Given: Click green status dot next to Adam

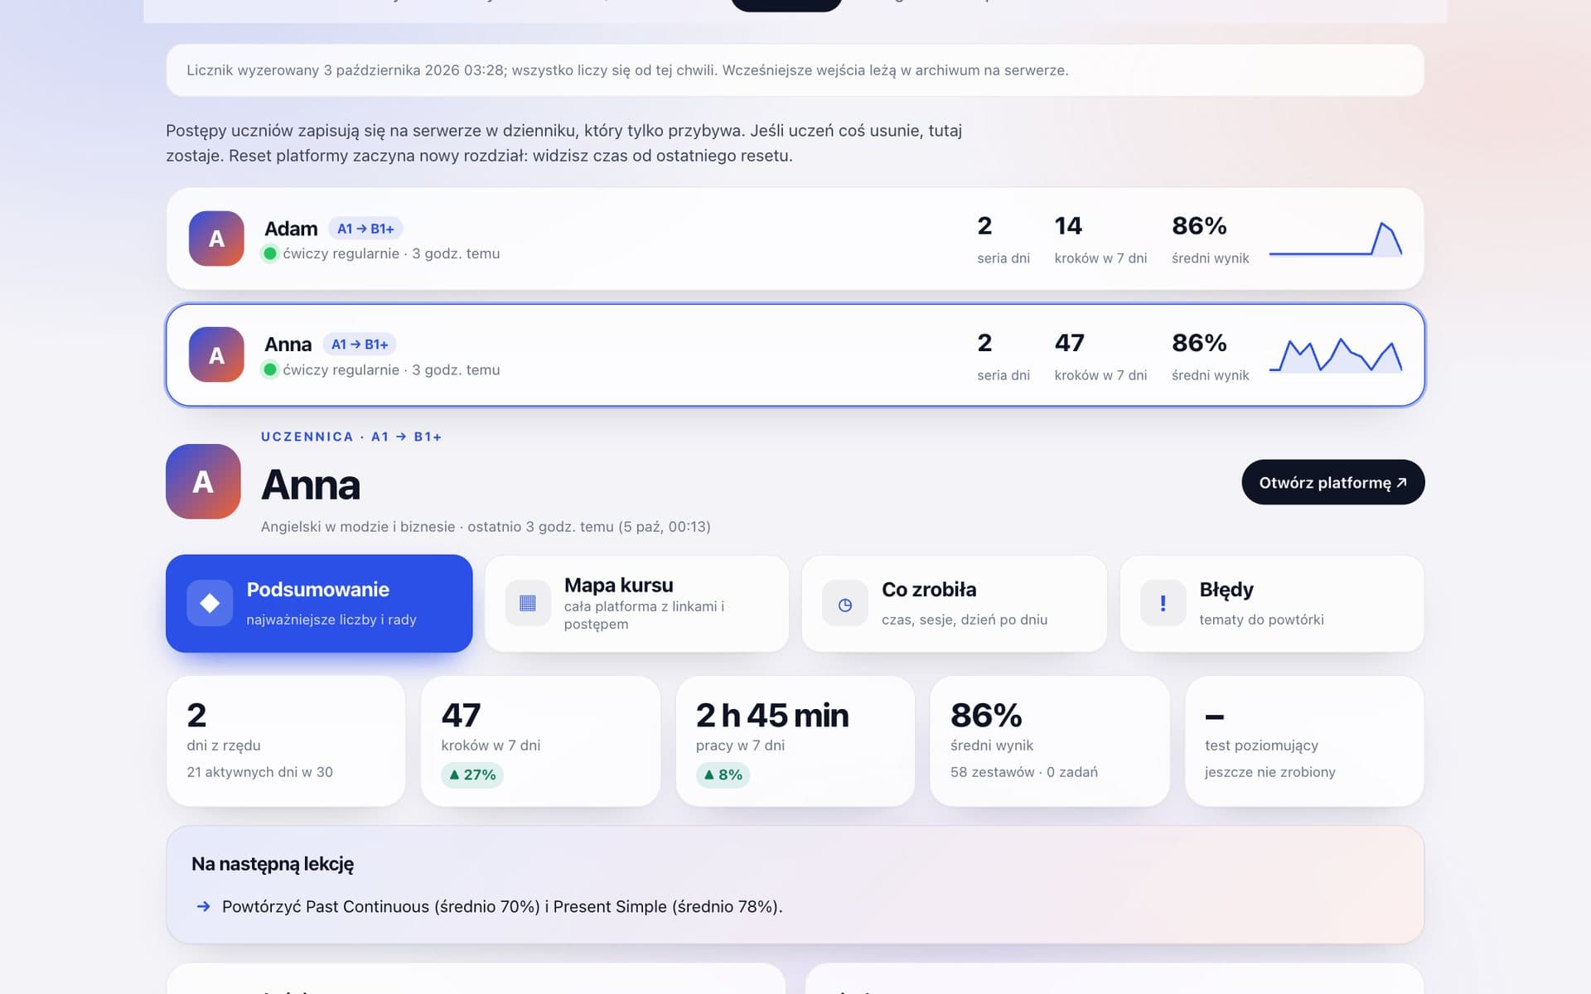Looking at the screenshot, I should tap(270, 253).
